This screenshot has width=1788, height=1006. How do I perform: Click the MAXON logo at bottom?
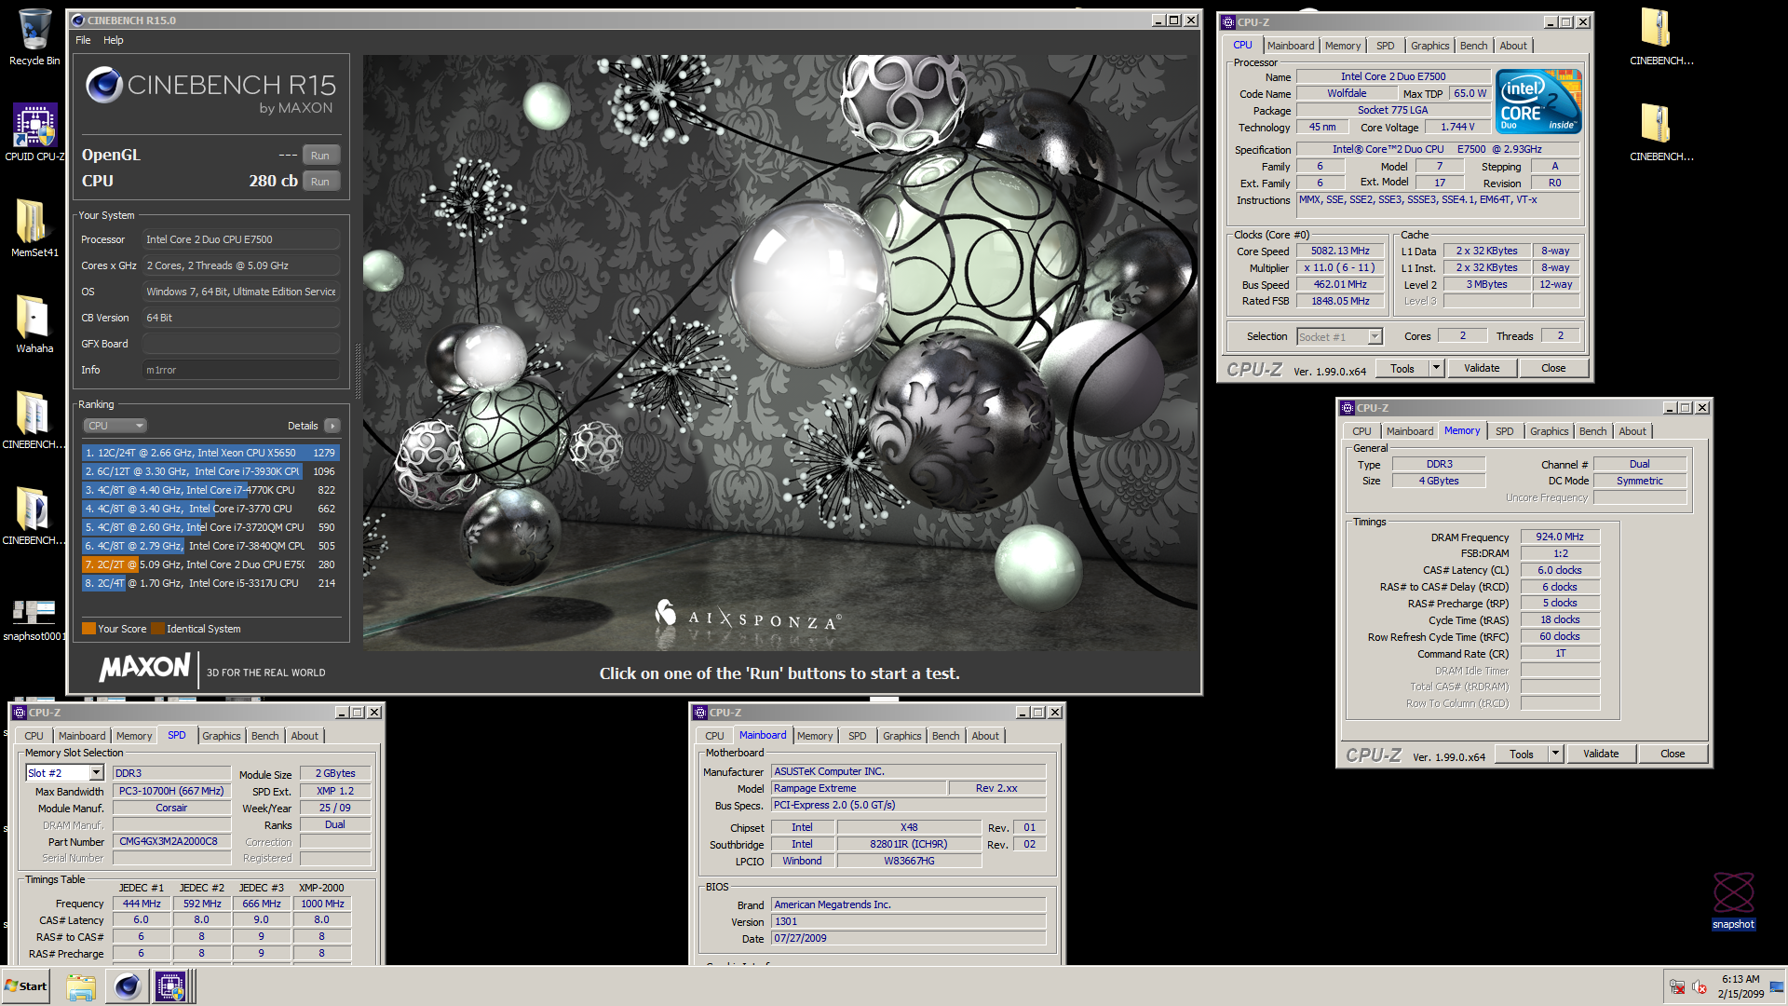coord(145,667)
